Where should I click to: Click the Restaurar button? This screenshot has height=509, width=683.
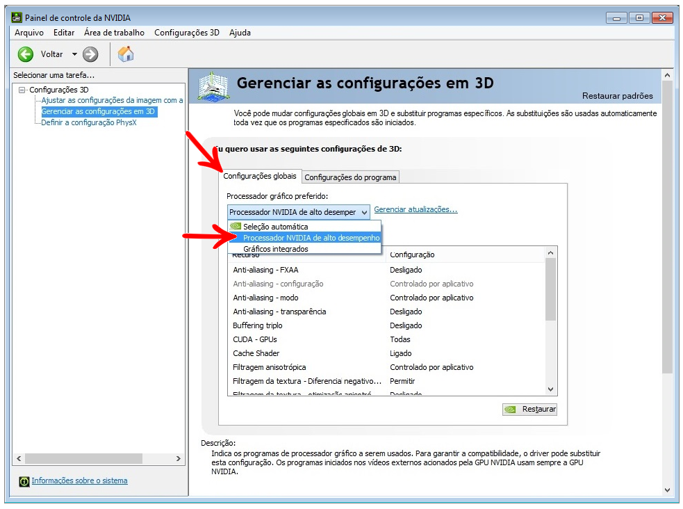[529, 409]
